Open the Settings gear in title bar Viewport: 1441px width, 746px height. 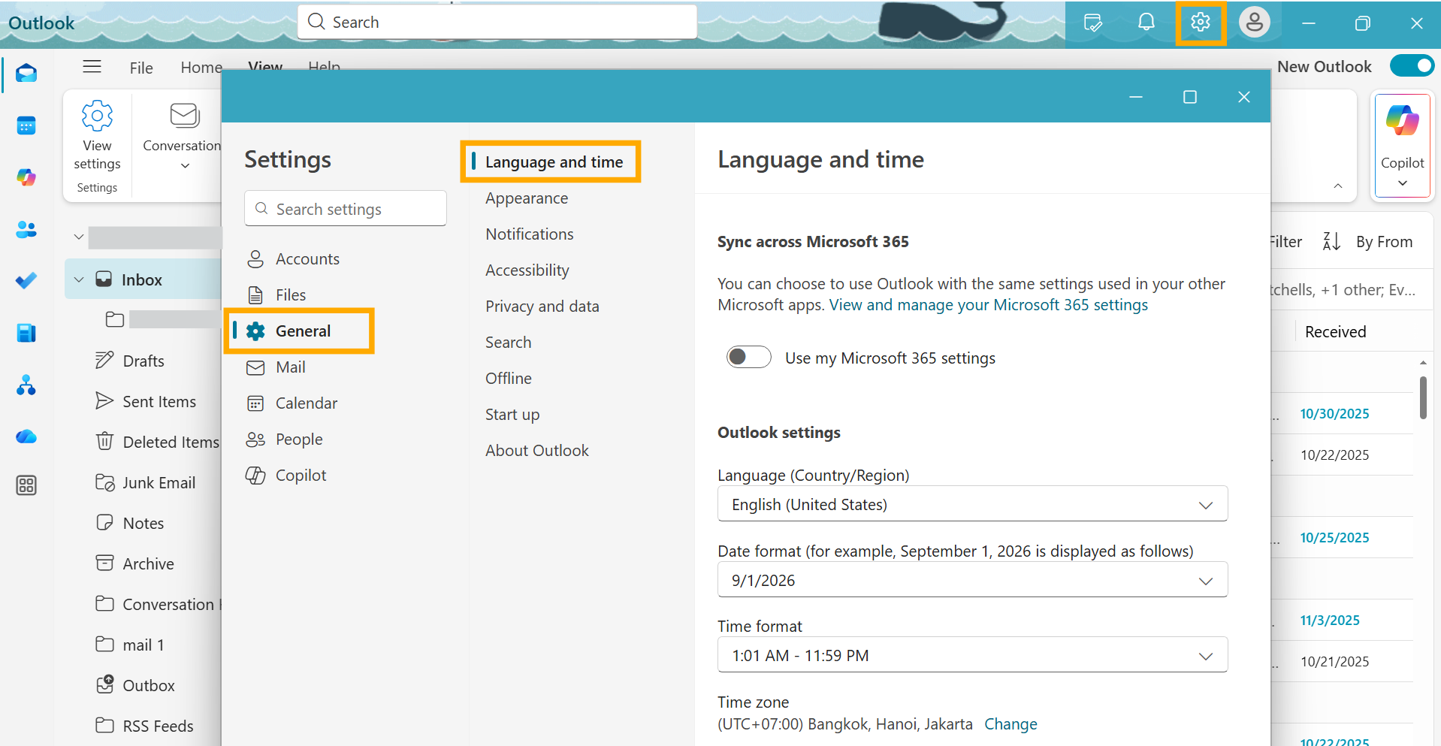coord(1201,23)
